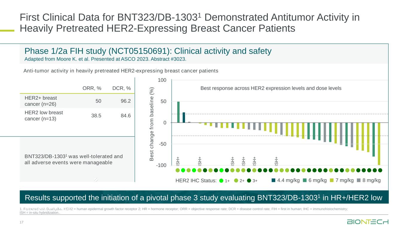Screen dimensions: 408x229
Task: Select the 8 mg/kg legend color square
Action: [x=359, y=180]
